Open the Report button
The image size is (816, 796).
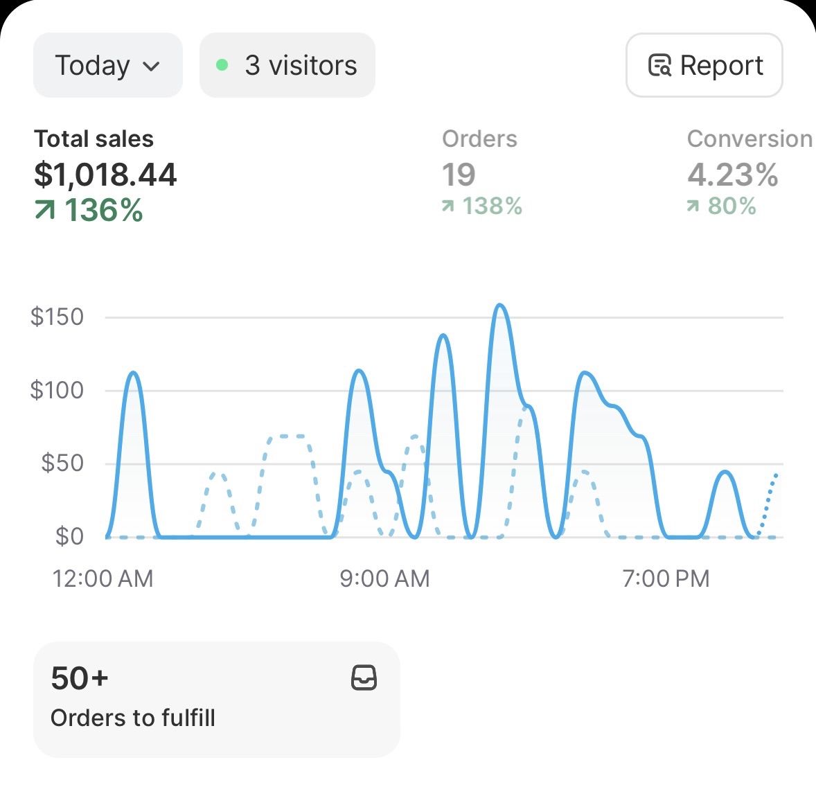tap(704, 66)
